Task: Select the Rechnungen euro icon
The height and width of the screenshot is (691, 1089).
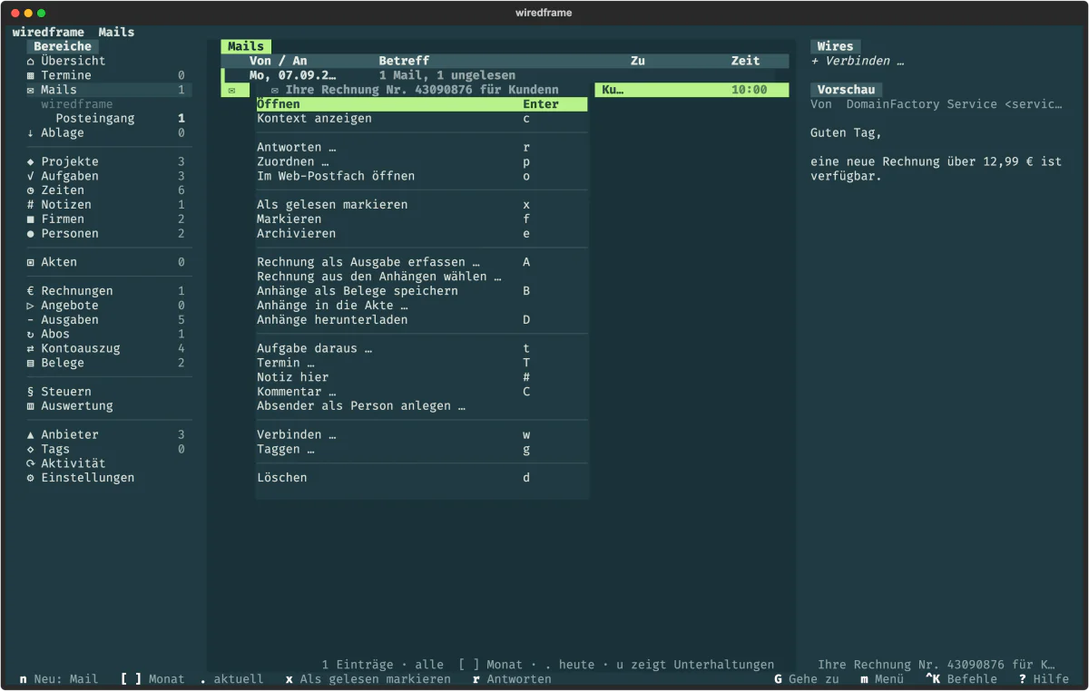Action: [30, 291]
